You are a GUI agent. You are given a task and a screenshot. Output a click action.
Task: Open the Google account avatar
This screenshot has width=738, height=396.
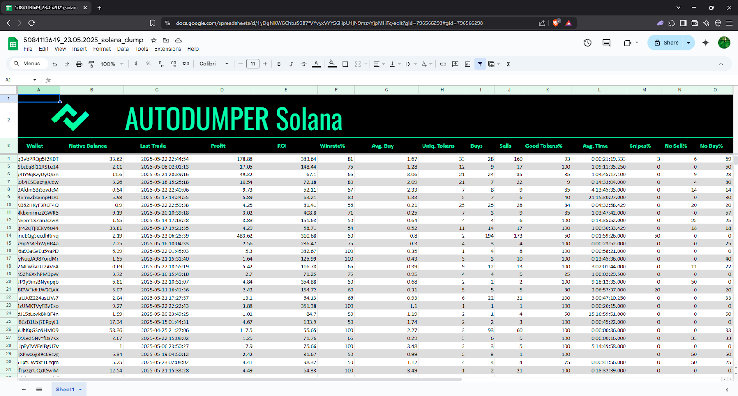724,43
